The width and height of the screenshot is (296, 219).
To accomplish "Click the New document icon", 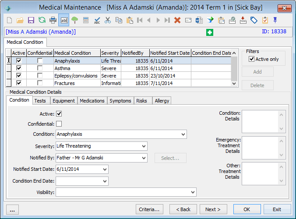I will pos(9,20).
